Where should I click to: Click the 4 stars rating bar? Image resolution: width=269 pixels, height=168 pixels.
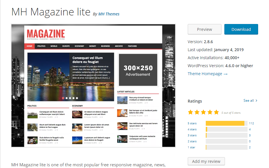[x=226, y=129]
